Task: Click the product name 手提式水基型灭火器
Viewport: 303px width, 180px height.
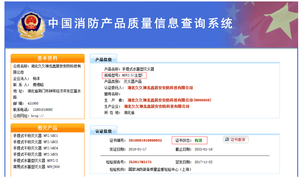Action: (x=138, y=69)
